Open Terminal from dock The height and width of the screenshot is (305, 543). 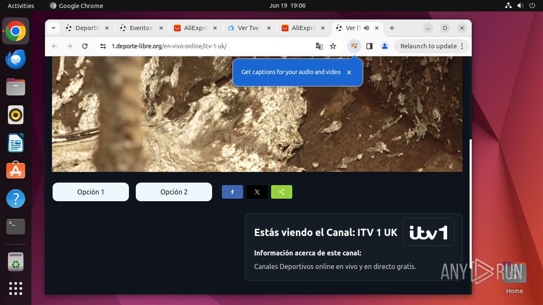click(16, 227)
